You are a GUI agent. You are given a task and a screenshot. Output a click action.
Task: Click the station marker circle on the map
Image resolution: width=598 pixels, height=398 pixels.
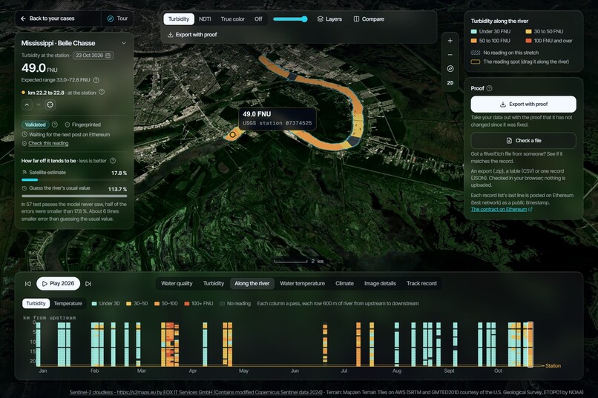click(232, 135)
